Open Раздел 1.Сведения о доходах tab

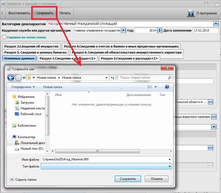click(x=68, y=58)
